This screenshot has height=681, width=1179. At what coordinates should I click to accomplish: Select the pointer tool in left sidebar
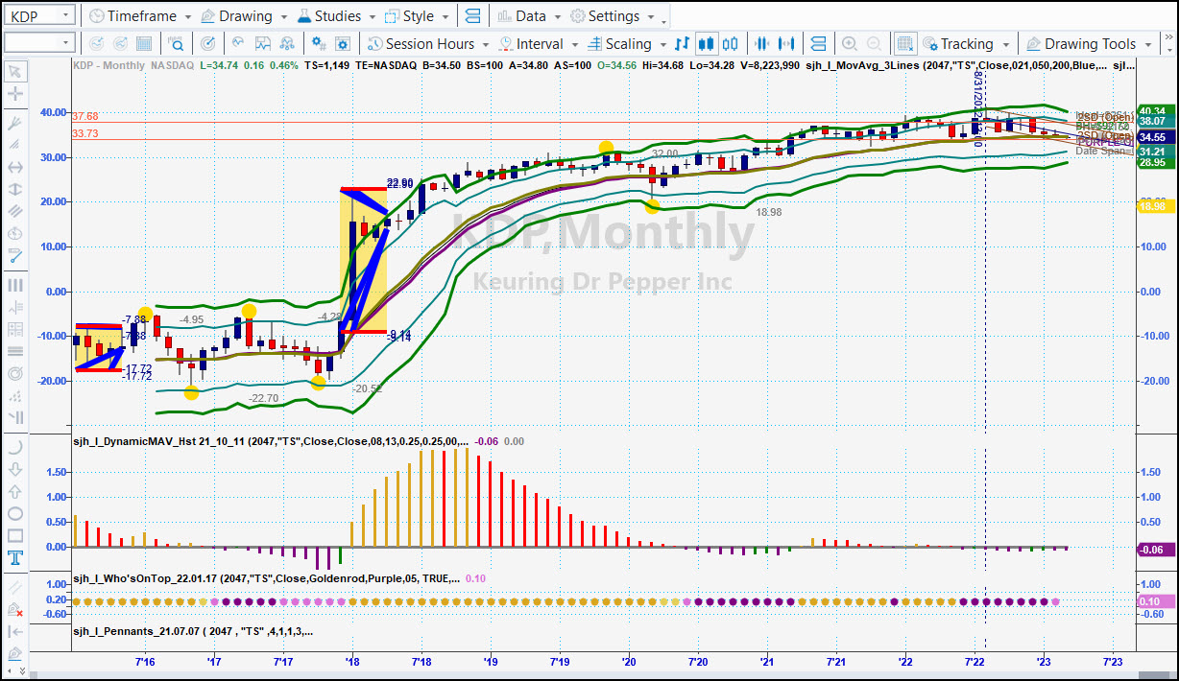(14, 72)
